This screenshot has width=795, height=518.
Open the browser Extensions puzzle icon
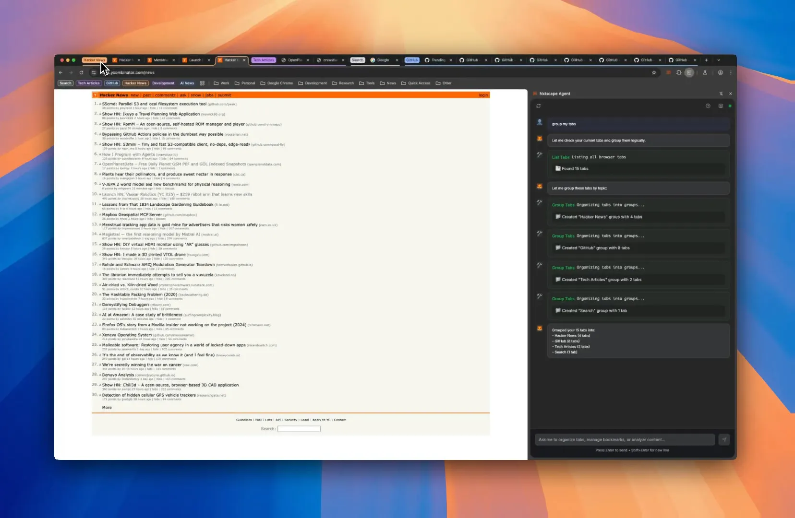pyautogui.click(x=679, y=72)
